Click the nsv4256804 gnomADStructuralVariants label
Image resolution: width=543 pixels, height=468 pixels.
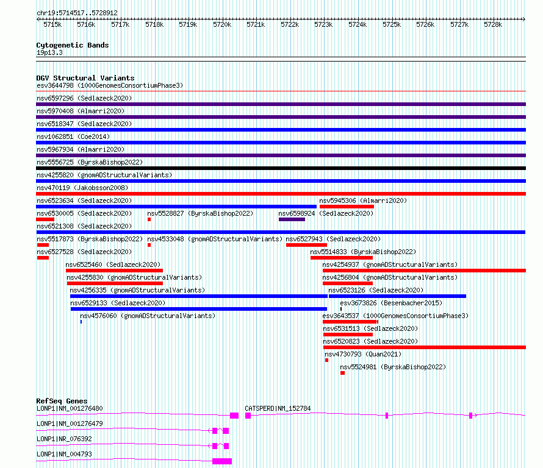(390, 277)
